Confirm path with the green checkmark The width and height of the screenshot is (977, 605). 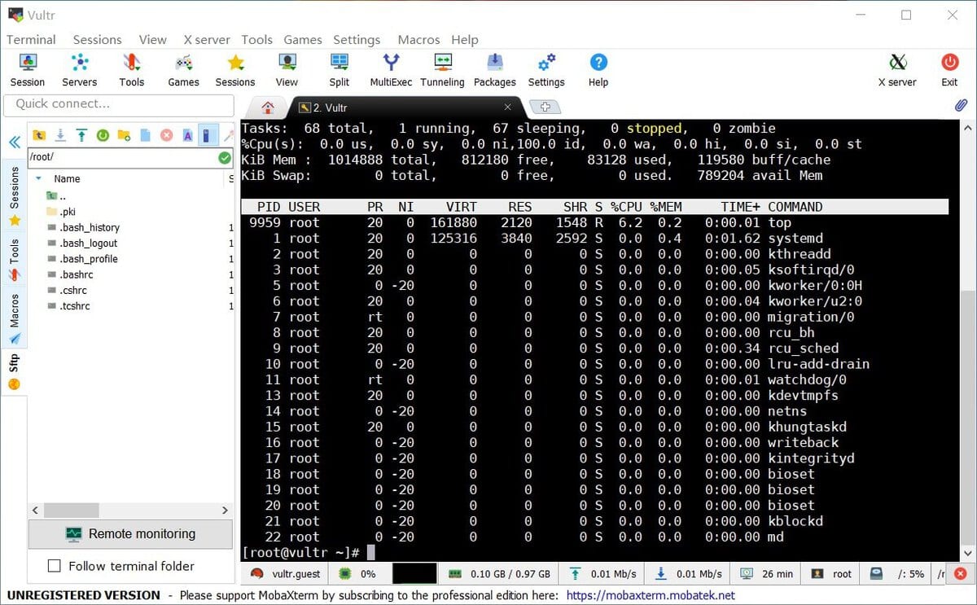pyautogui.click(x=225, y=157)
